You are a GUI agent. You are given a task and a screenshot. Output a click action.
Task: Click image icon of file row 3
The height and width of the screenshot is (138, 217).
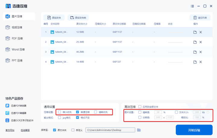click(52, 52)
